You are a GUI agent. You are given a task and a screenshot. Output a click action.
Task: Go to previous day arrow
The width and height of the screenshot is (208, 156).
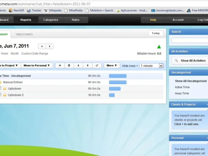pos(42,46)
